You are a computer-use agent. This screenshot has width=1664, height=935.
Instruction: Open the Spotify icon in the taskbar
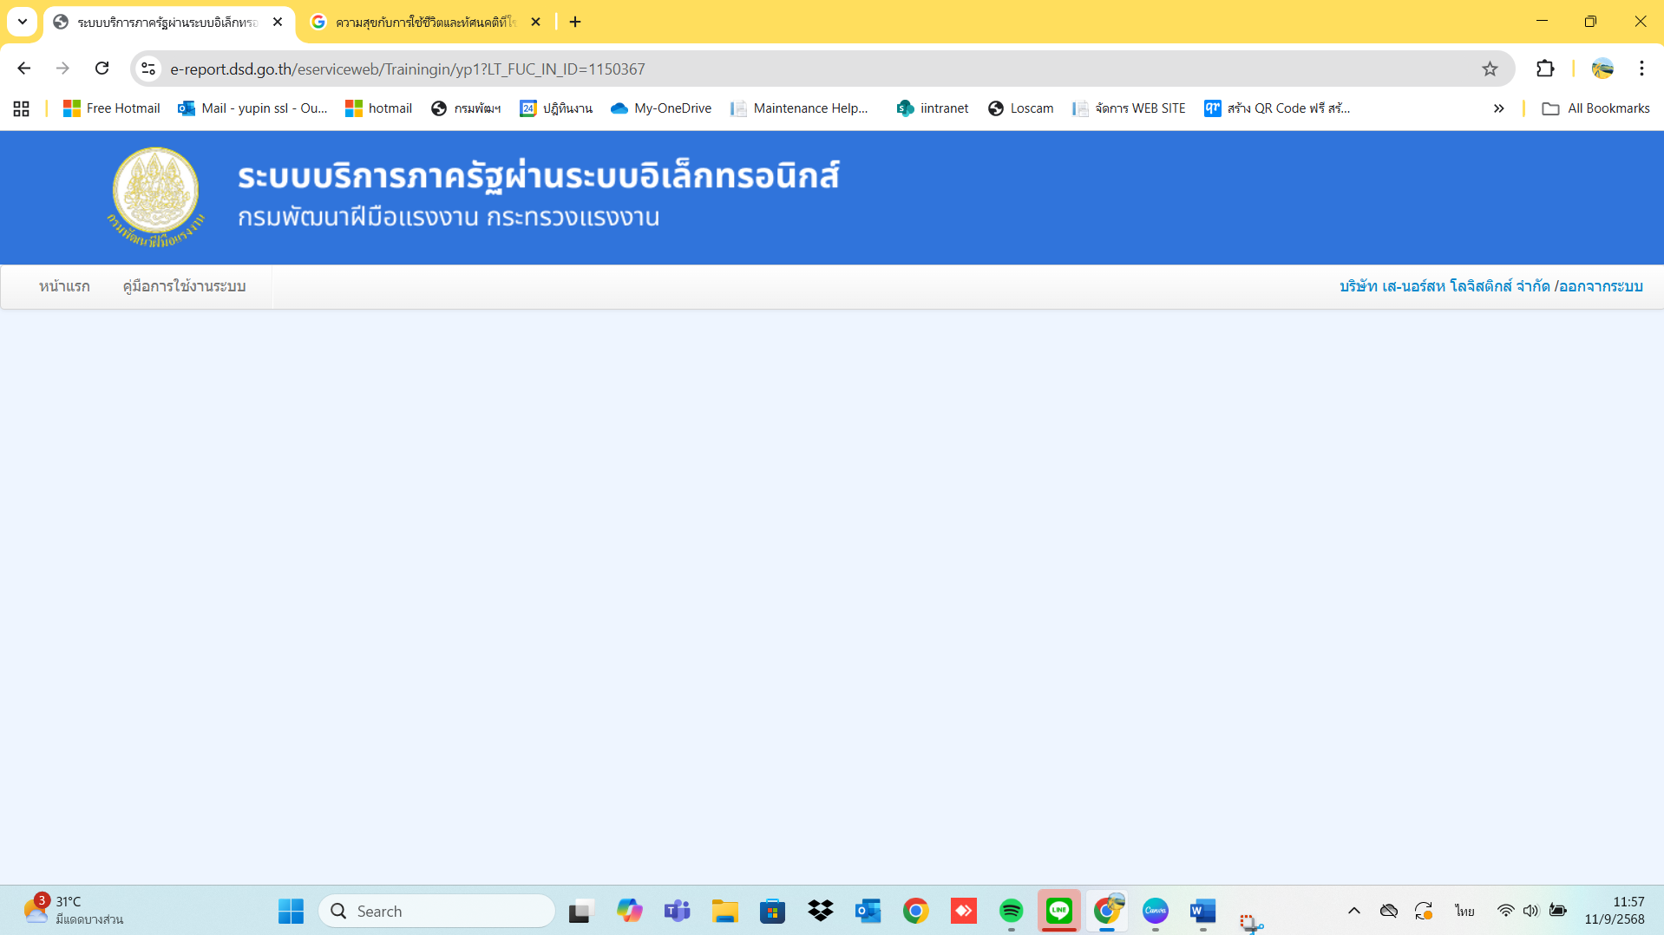(1011, 911)
